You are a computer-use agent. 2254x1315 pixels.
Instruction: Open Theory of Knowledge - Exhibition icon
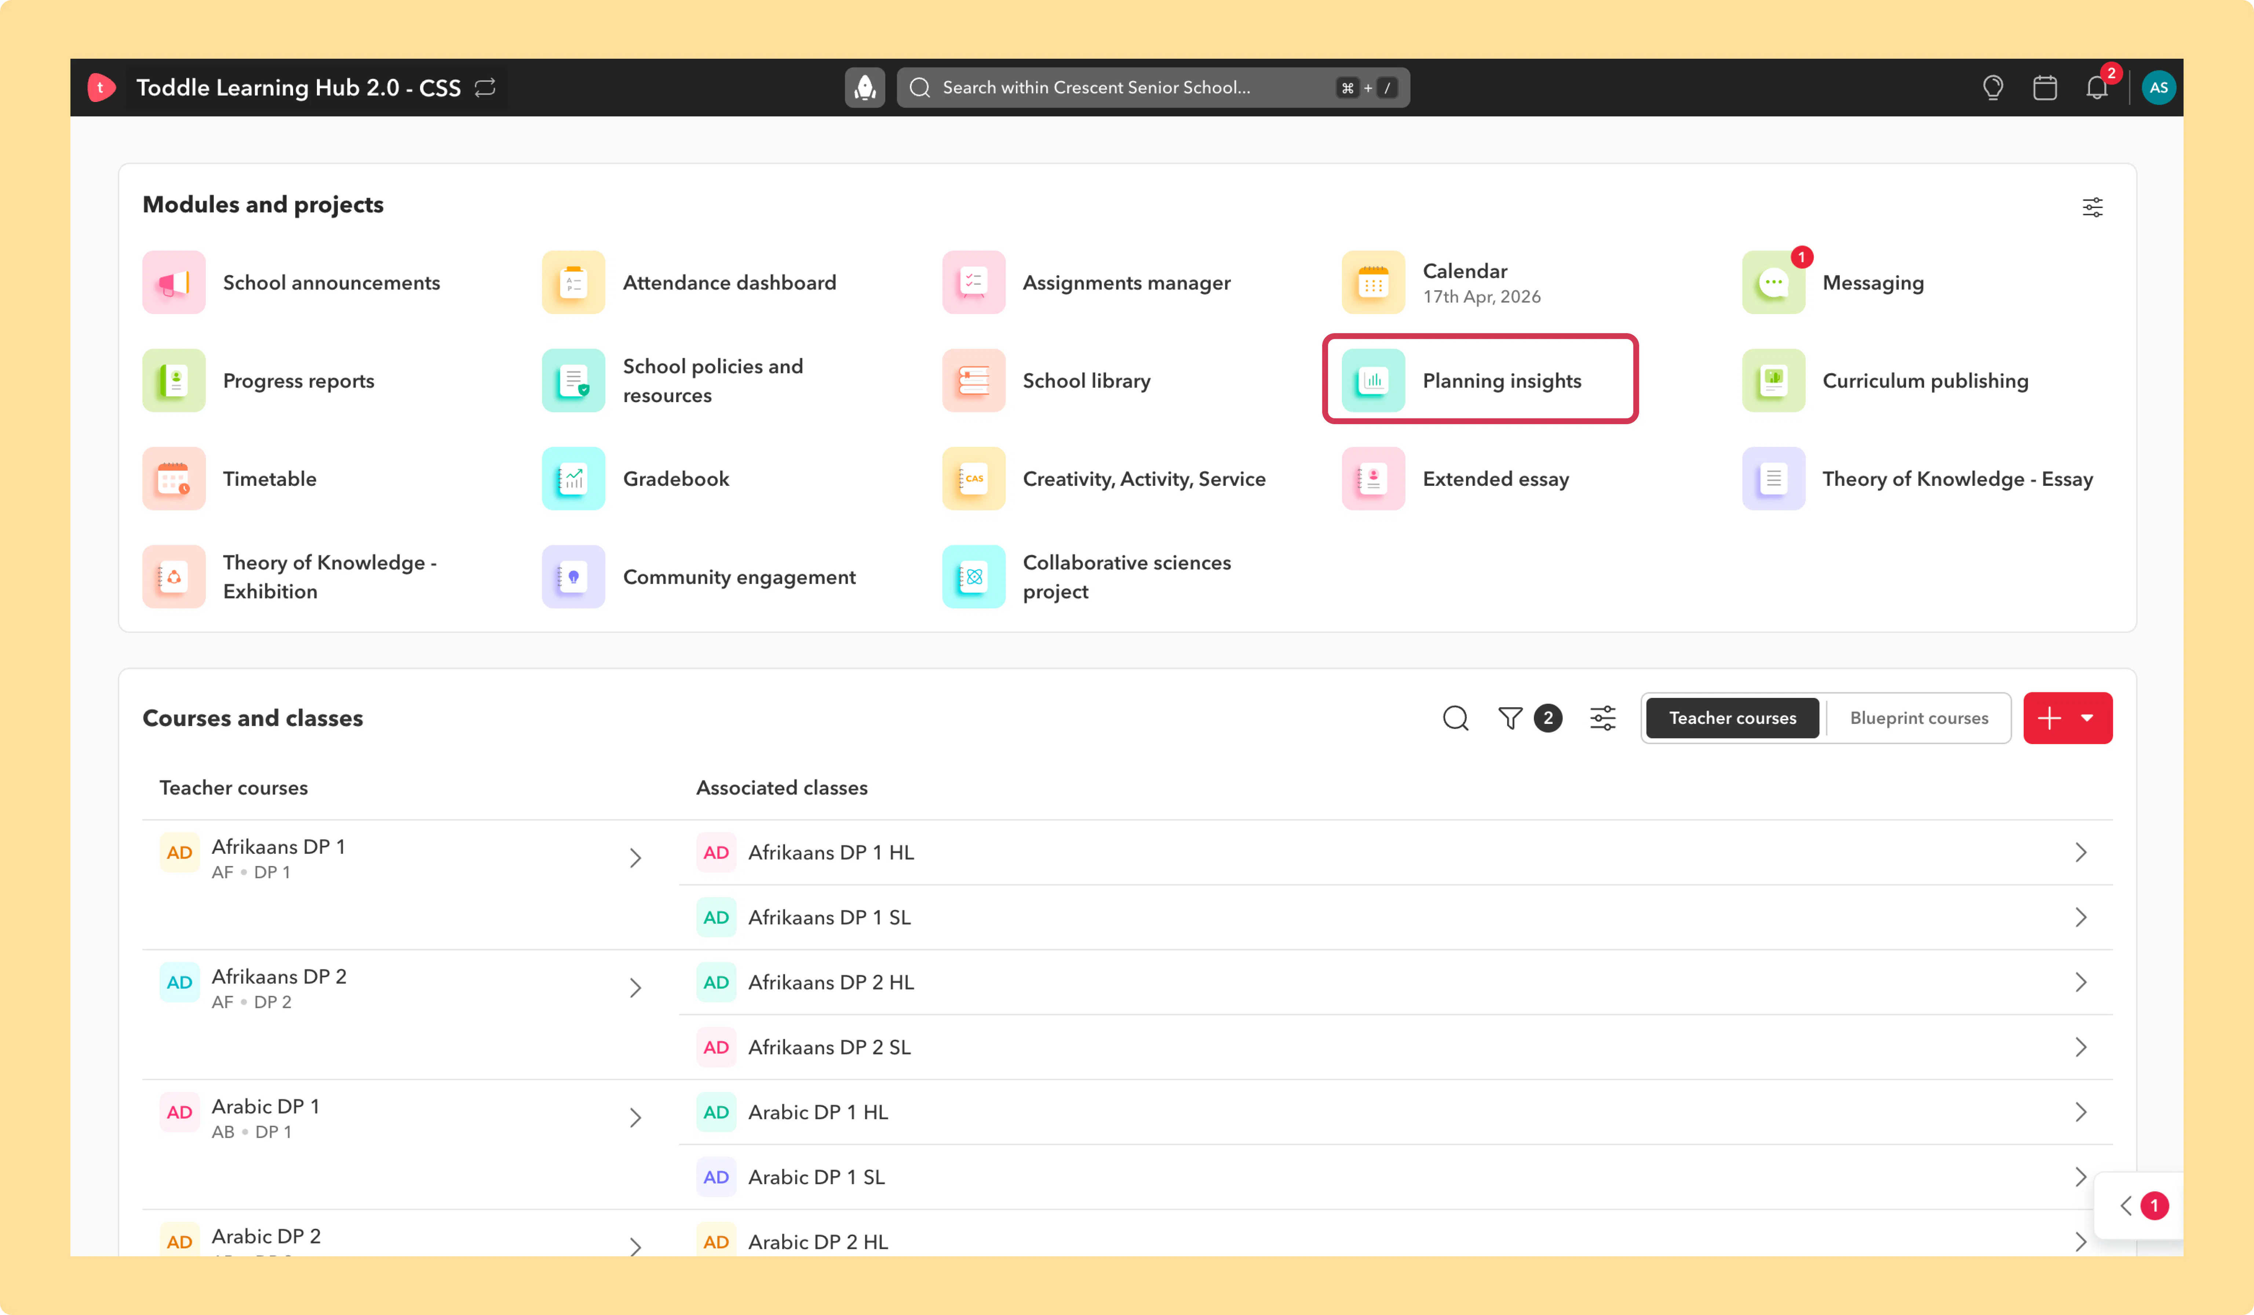174,577
